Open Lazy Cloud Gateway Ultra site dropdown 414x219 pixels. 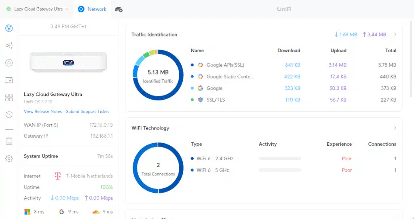coord(37,9)
